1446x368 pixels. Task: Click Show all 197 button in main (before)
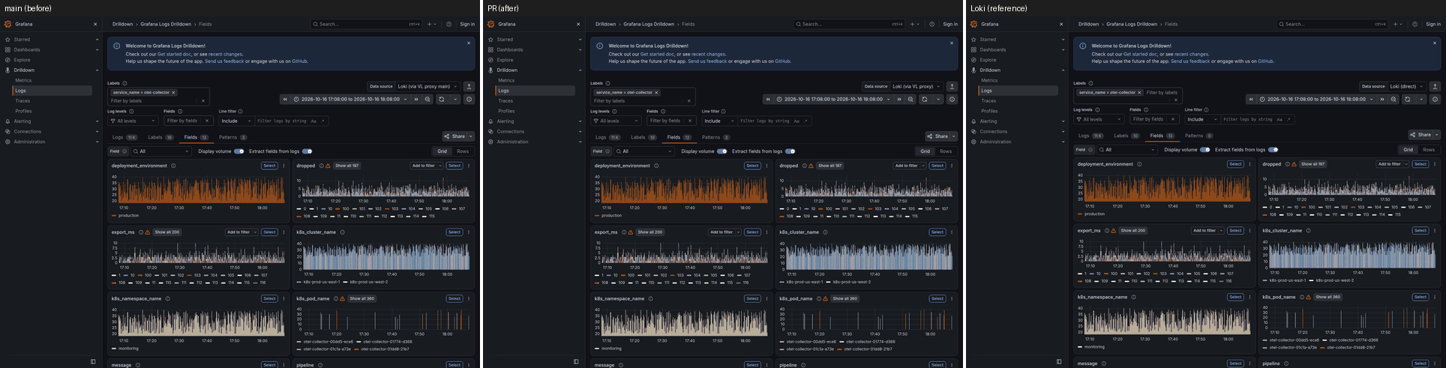click(x=347, y=166)
